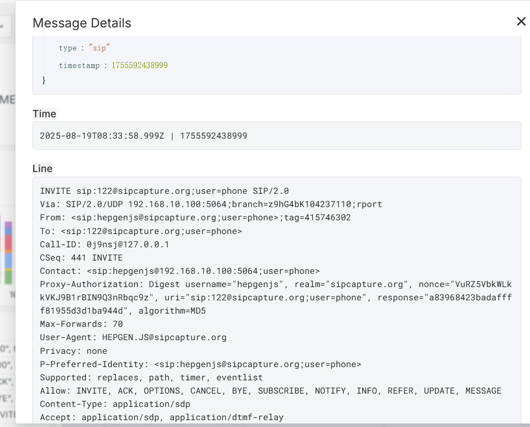Click the partially hidden dropdown chevron behind dialog
The image size is (530, 427).
(x=2, y=26)
